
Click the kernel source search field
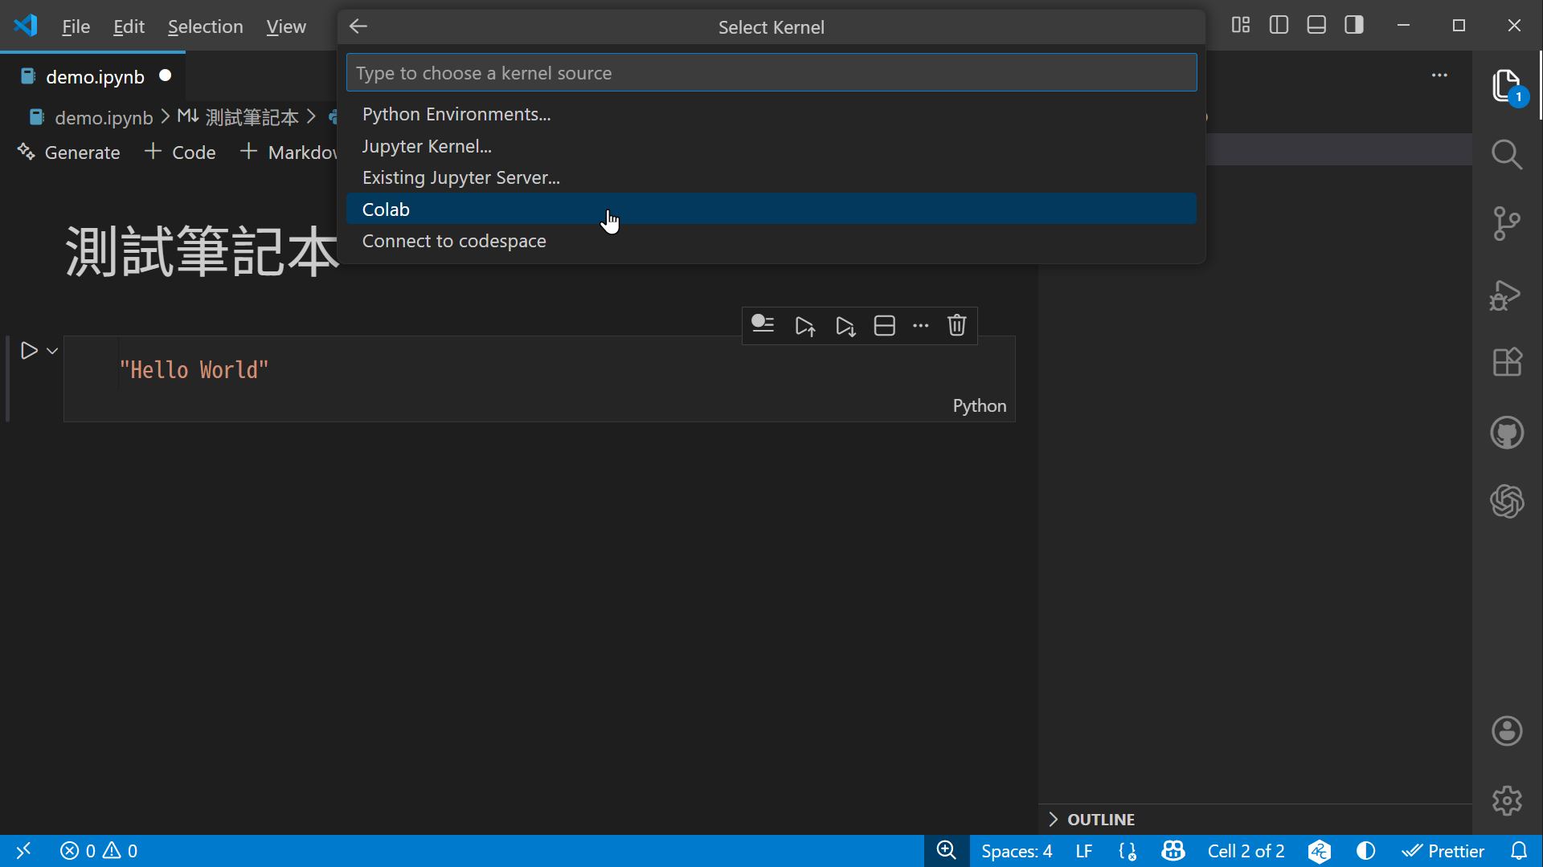771,73
